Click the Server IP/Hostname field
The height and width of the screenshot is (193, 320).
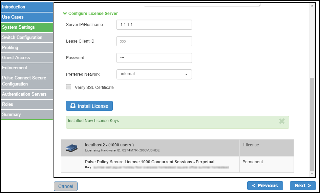pos(154,25)
